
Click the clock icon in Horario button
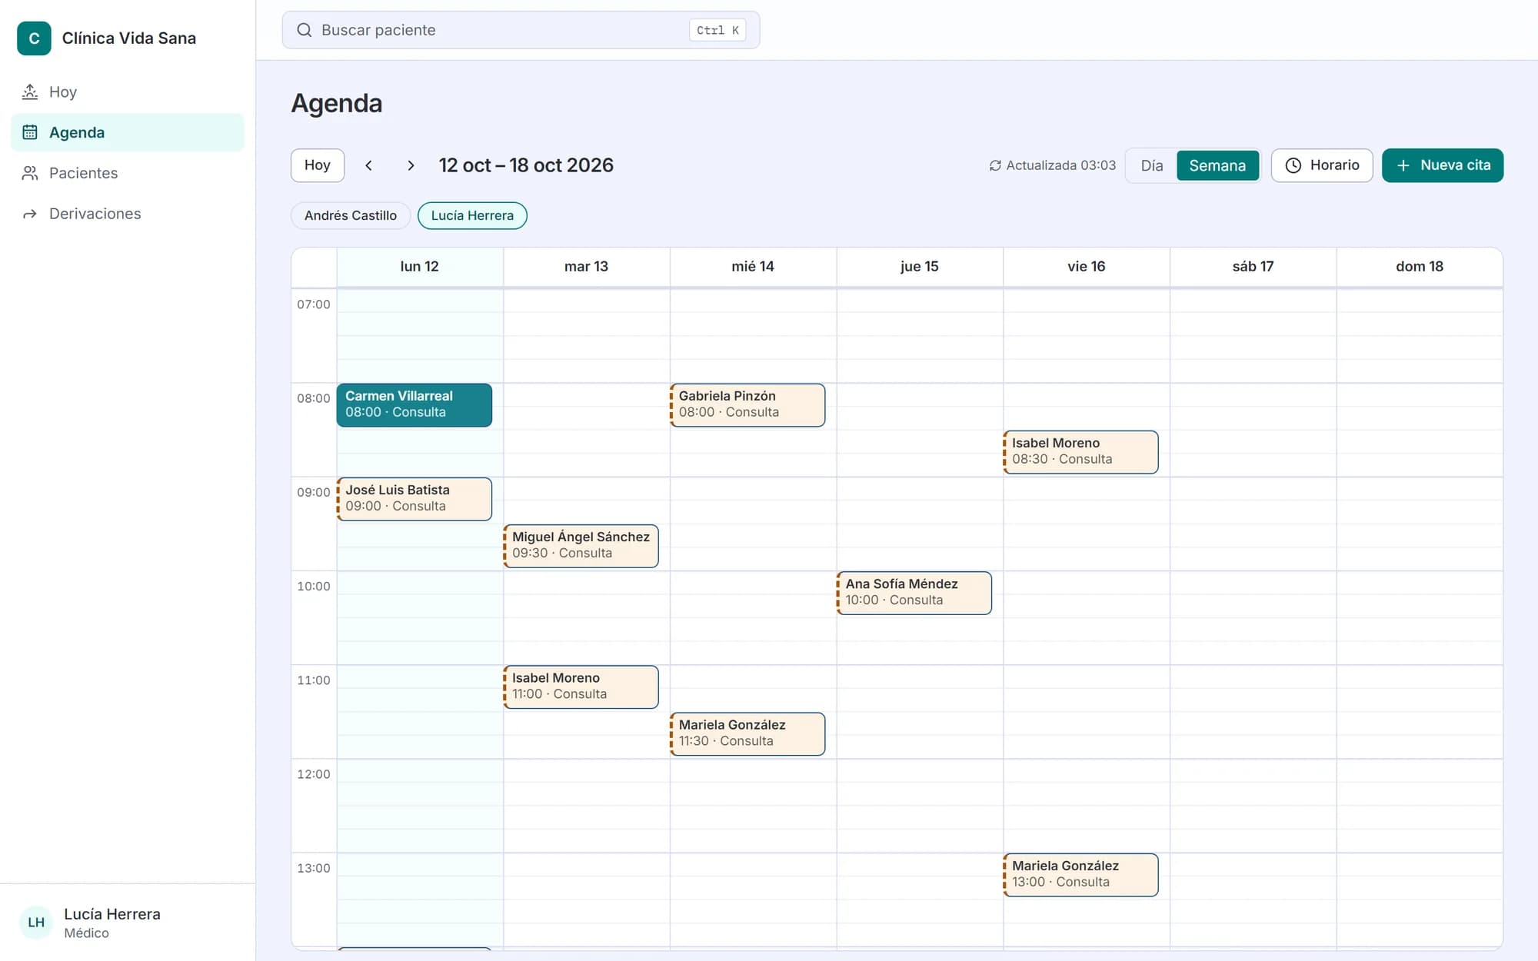tap(1293, 165)
